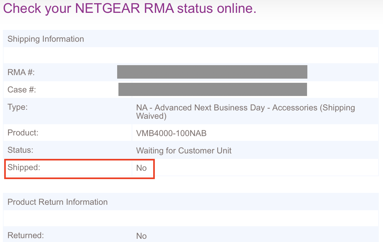Image resolution: width=383 pixels, height=242 pixels.
Task: Click the 'Check your NETGEAR RMA status online.' heading
Action: [x=130, y=8]
